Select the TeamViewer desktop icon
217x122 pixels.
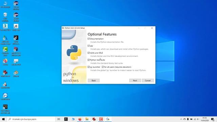pos(5,97)
